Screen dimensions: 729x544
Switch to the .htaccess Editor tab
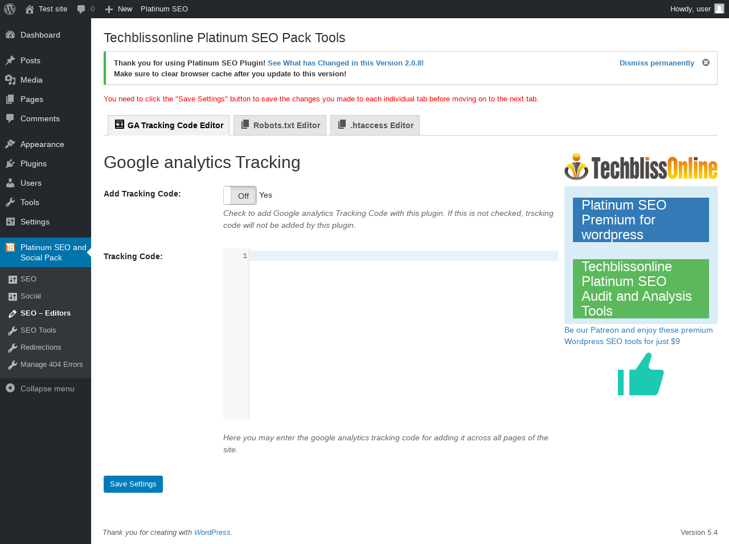pos(375,125)
